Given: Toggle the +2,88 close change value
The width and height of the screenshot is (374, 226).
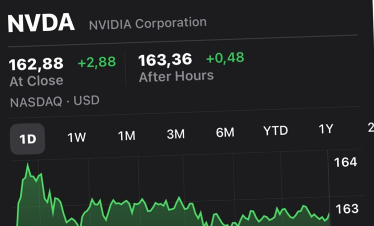Looking at the screenshot, I should pos(97,62).
